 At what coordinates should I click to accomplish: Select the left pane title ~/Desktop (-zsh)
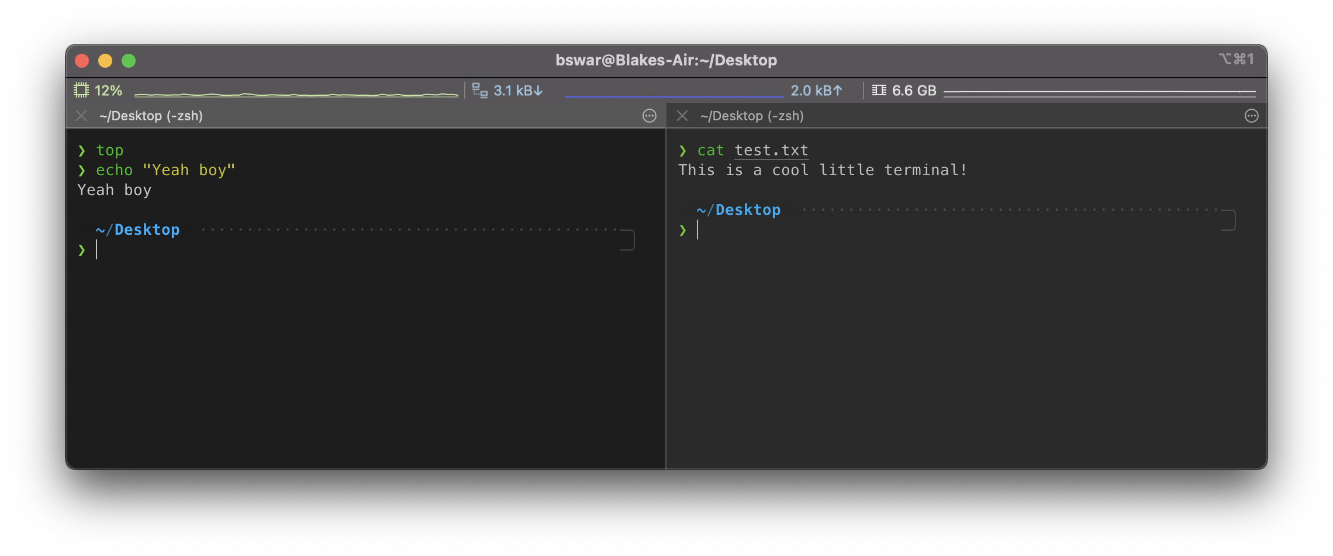click(x=151, y=116)
